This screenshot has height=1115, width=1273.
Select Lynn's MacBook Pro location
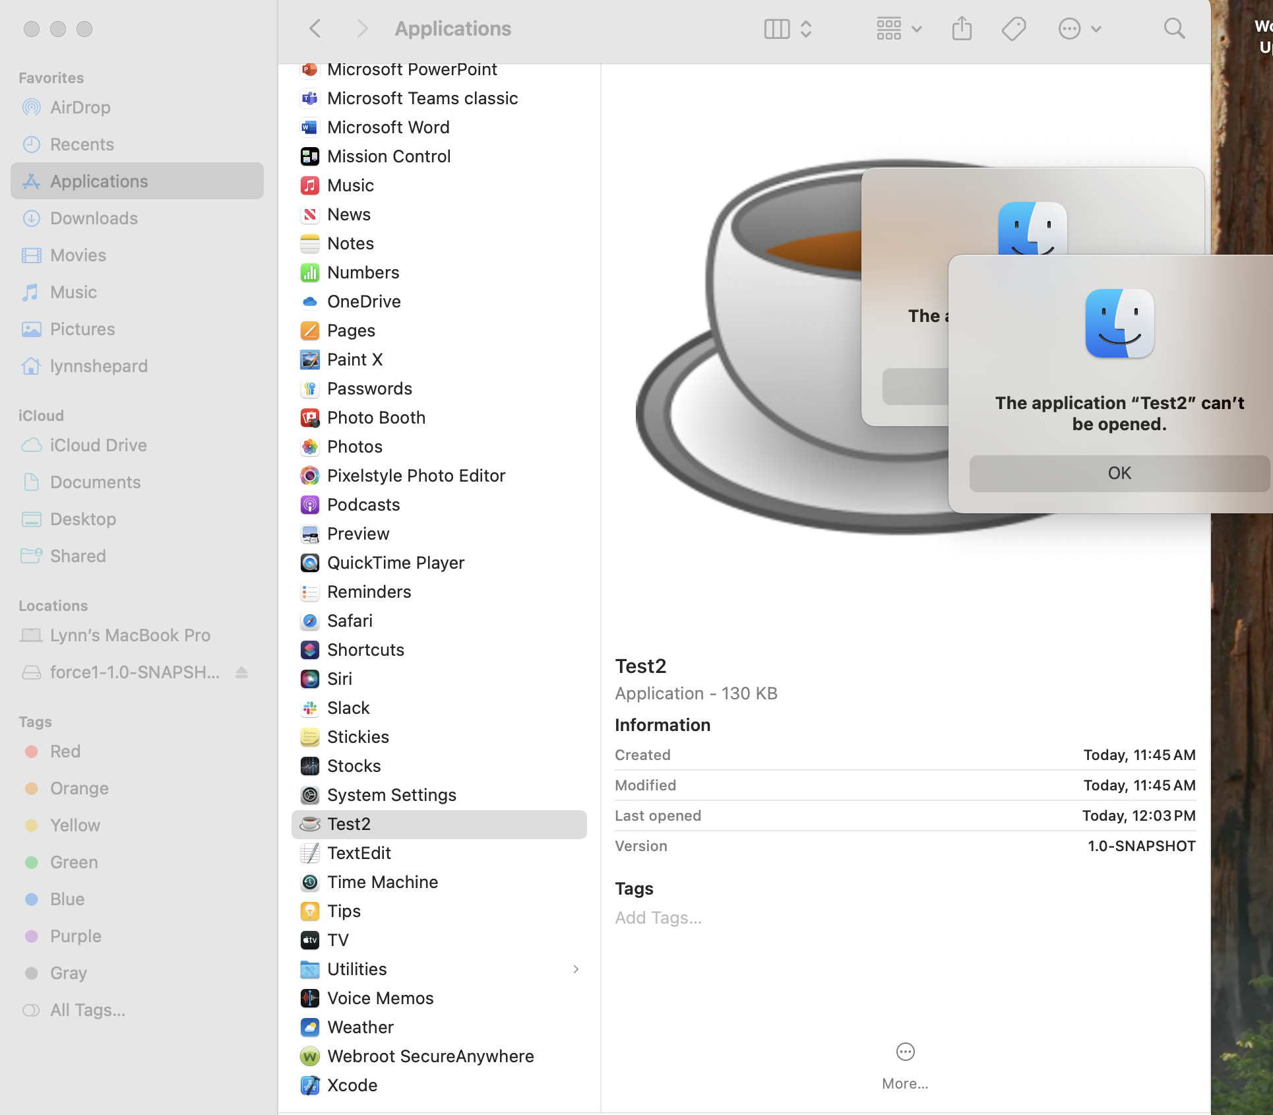coord(137,635)
